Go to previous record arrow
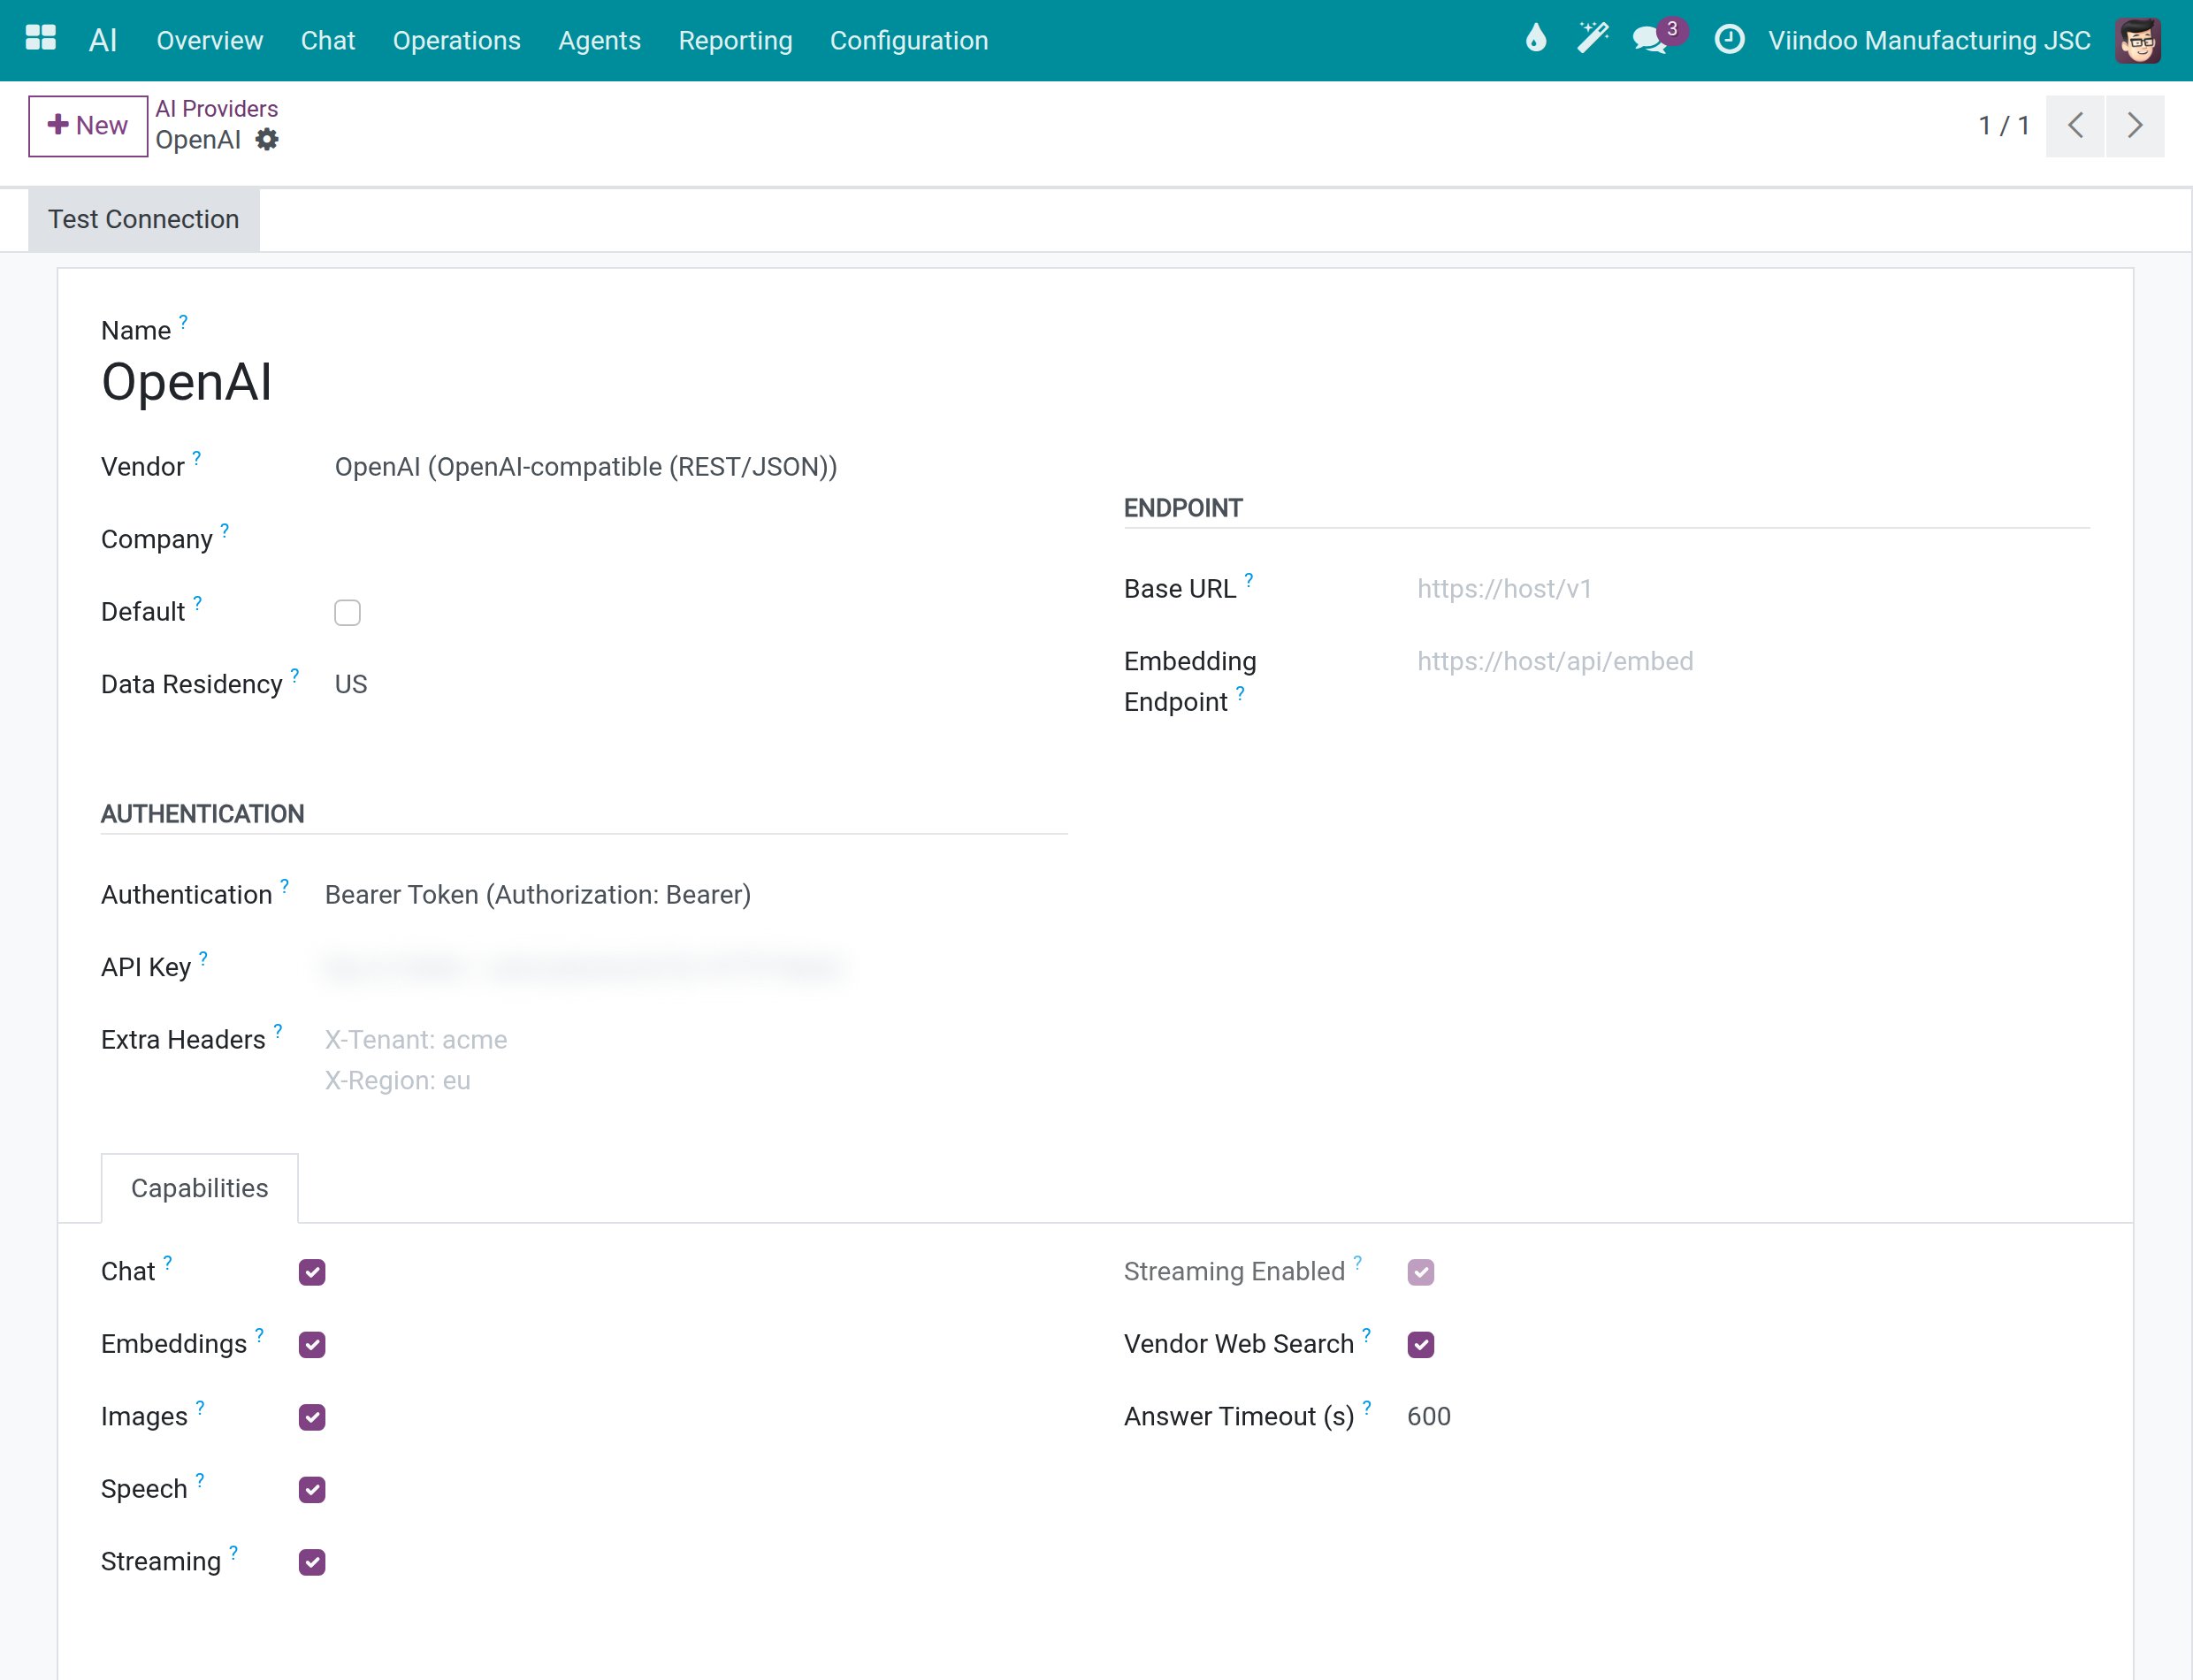Screen dimensions: 2193x1680 pos(2075,126)
